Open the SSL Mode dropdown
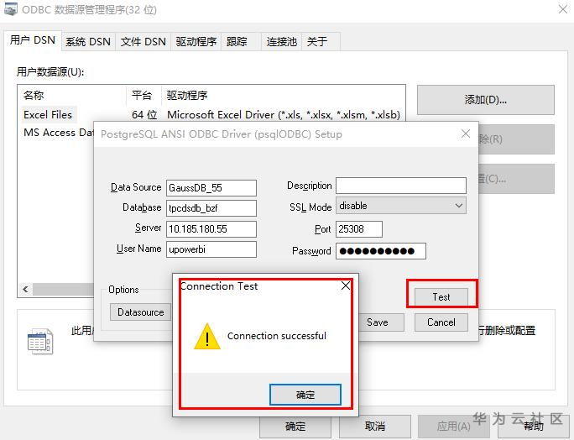574x440 pixels. pos(401,206)
